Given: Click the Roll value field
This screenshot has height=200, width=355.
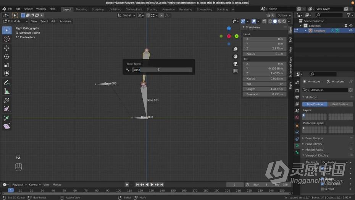Looking at the screenshot, I should point(265,84).
